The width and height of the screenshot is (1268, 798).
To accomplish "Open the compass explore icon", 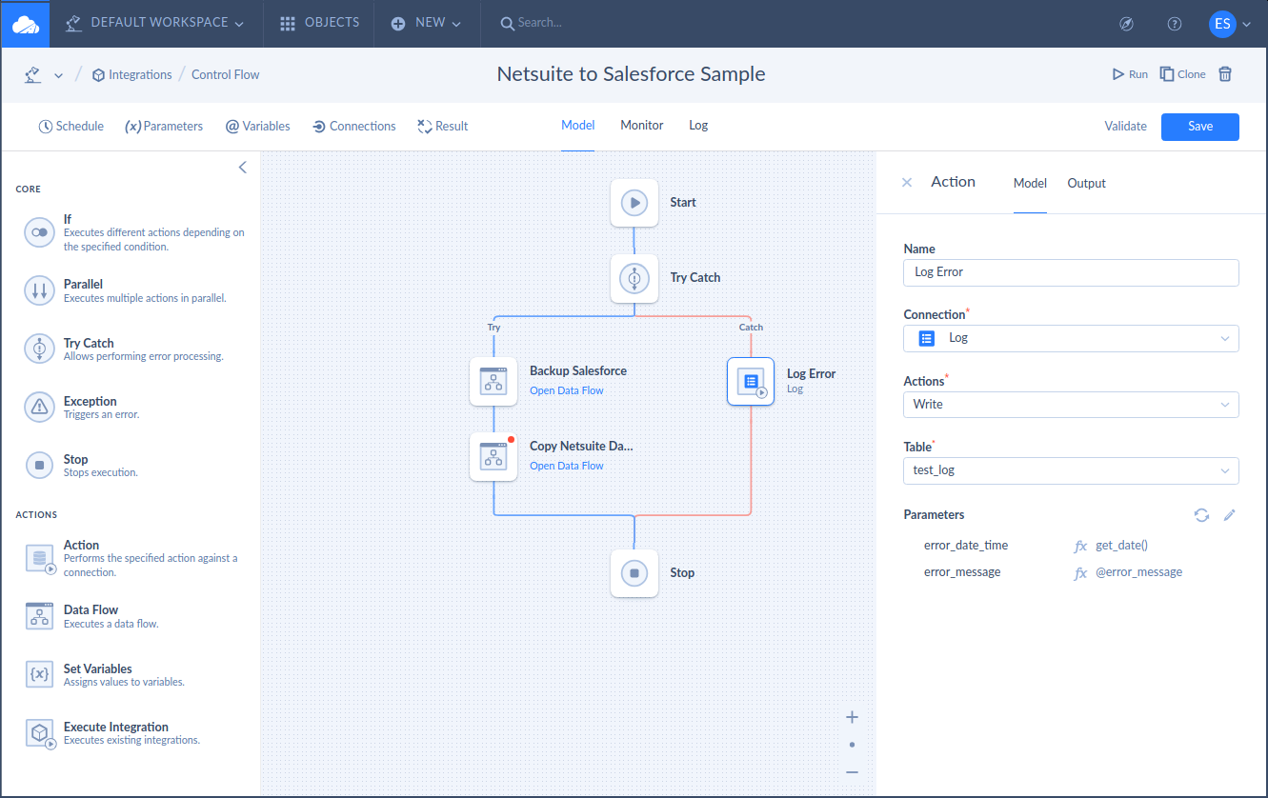I will [1127, 24].
